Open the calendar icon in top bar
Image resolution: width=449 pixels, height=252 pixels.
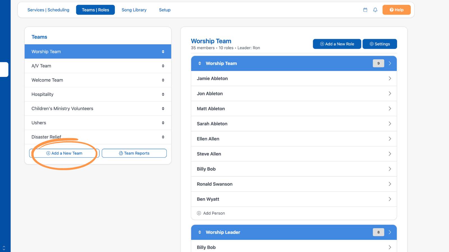click(x=365, y=10)
